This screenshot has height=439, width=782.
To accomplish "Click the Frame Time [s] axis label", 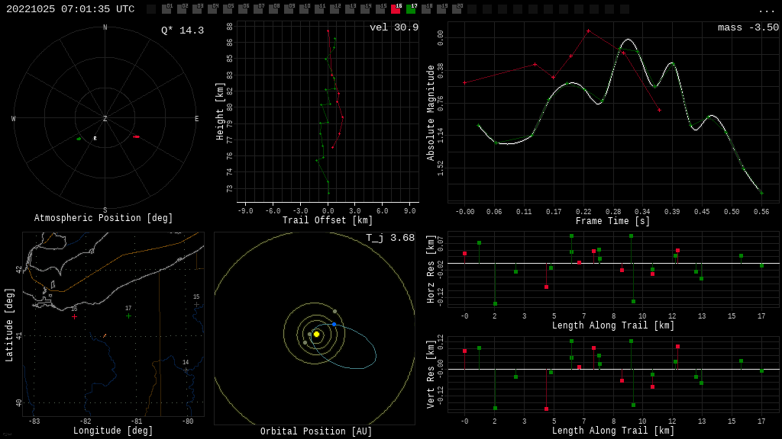I will [613, 221].
